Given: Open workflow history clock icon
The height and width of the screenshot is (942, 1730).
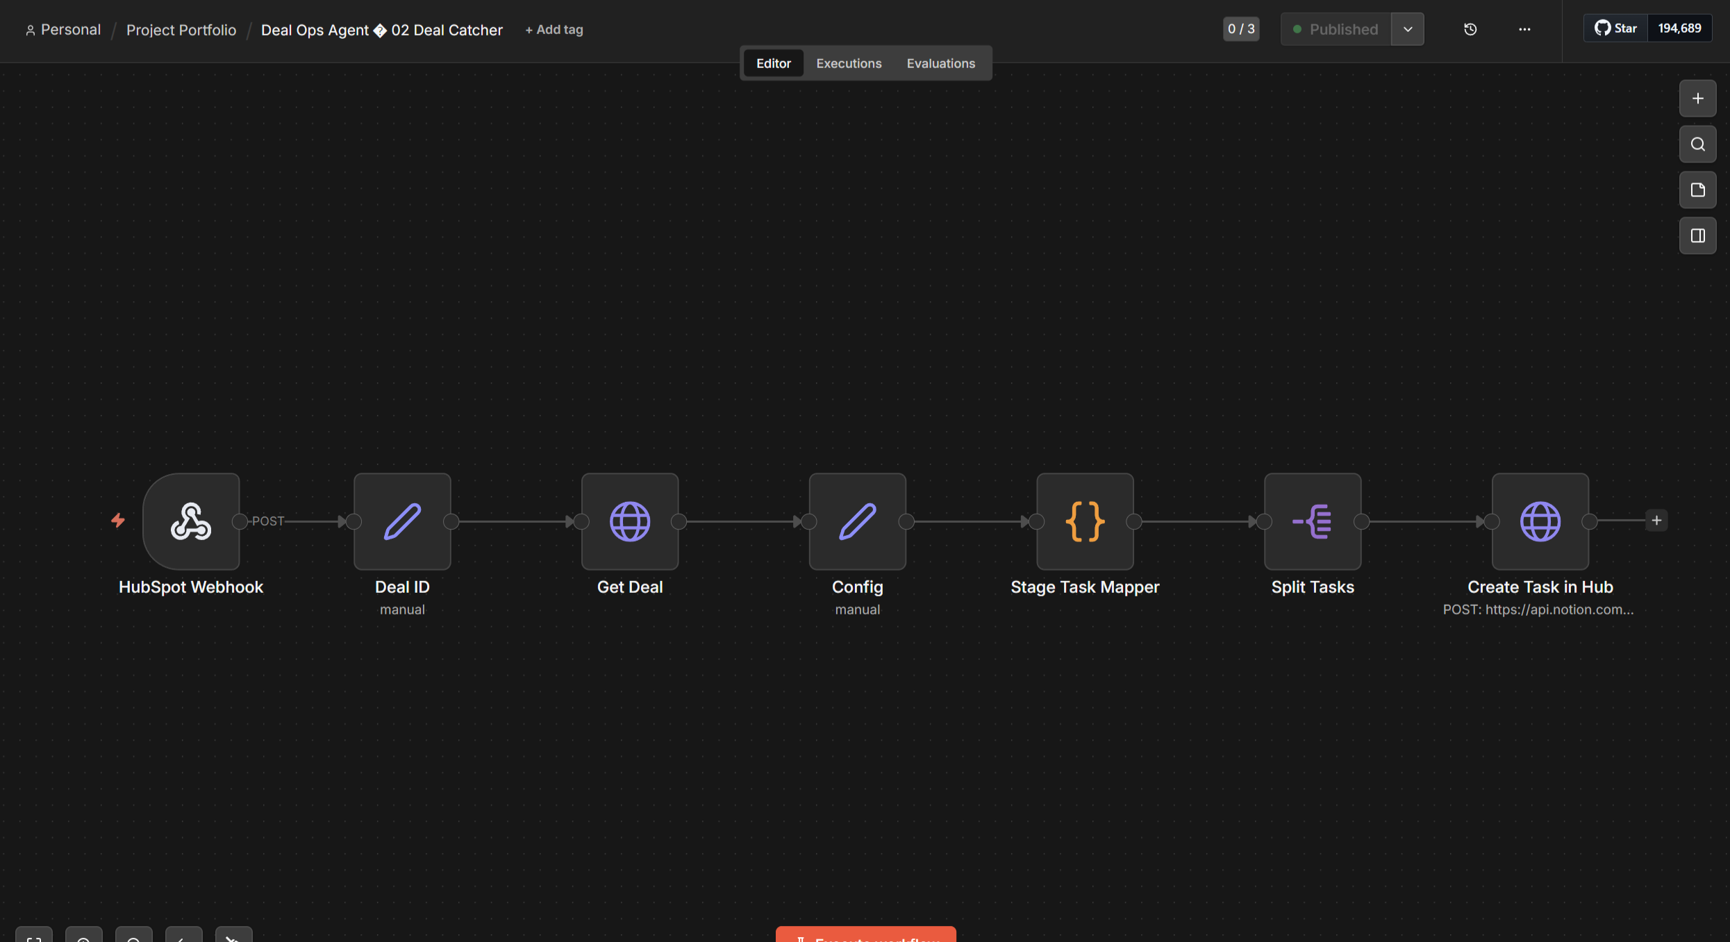Looking at the screenshot, I should point(1470,29).
